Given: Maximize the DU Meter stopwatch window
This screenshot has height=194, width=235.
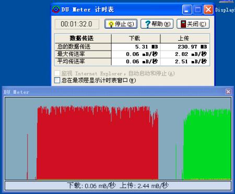Looking at the screenshot, I should point(197,9).
